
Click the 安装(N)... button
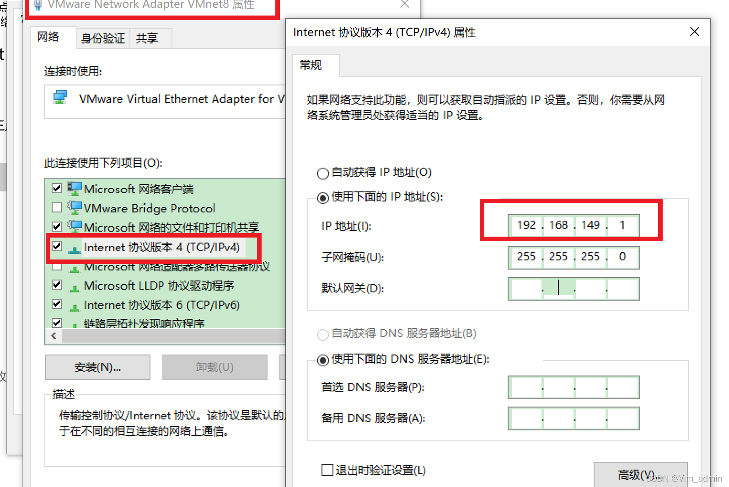coord(98,367)
